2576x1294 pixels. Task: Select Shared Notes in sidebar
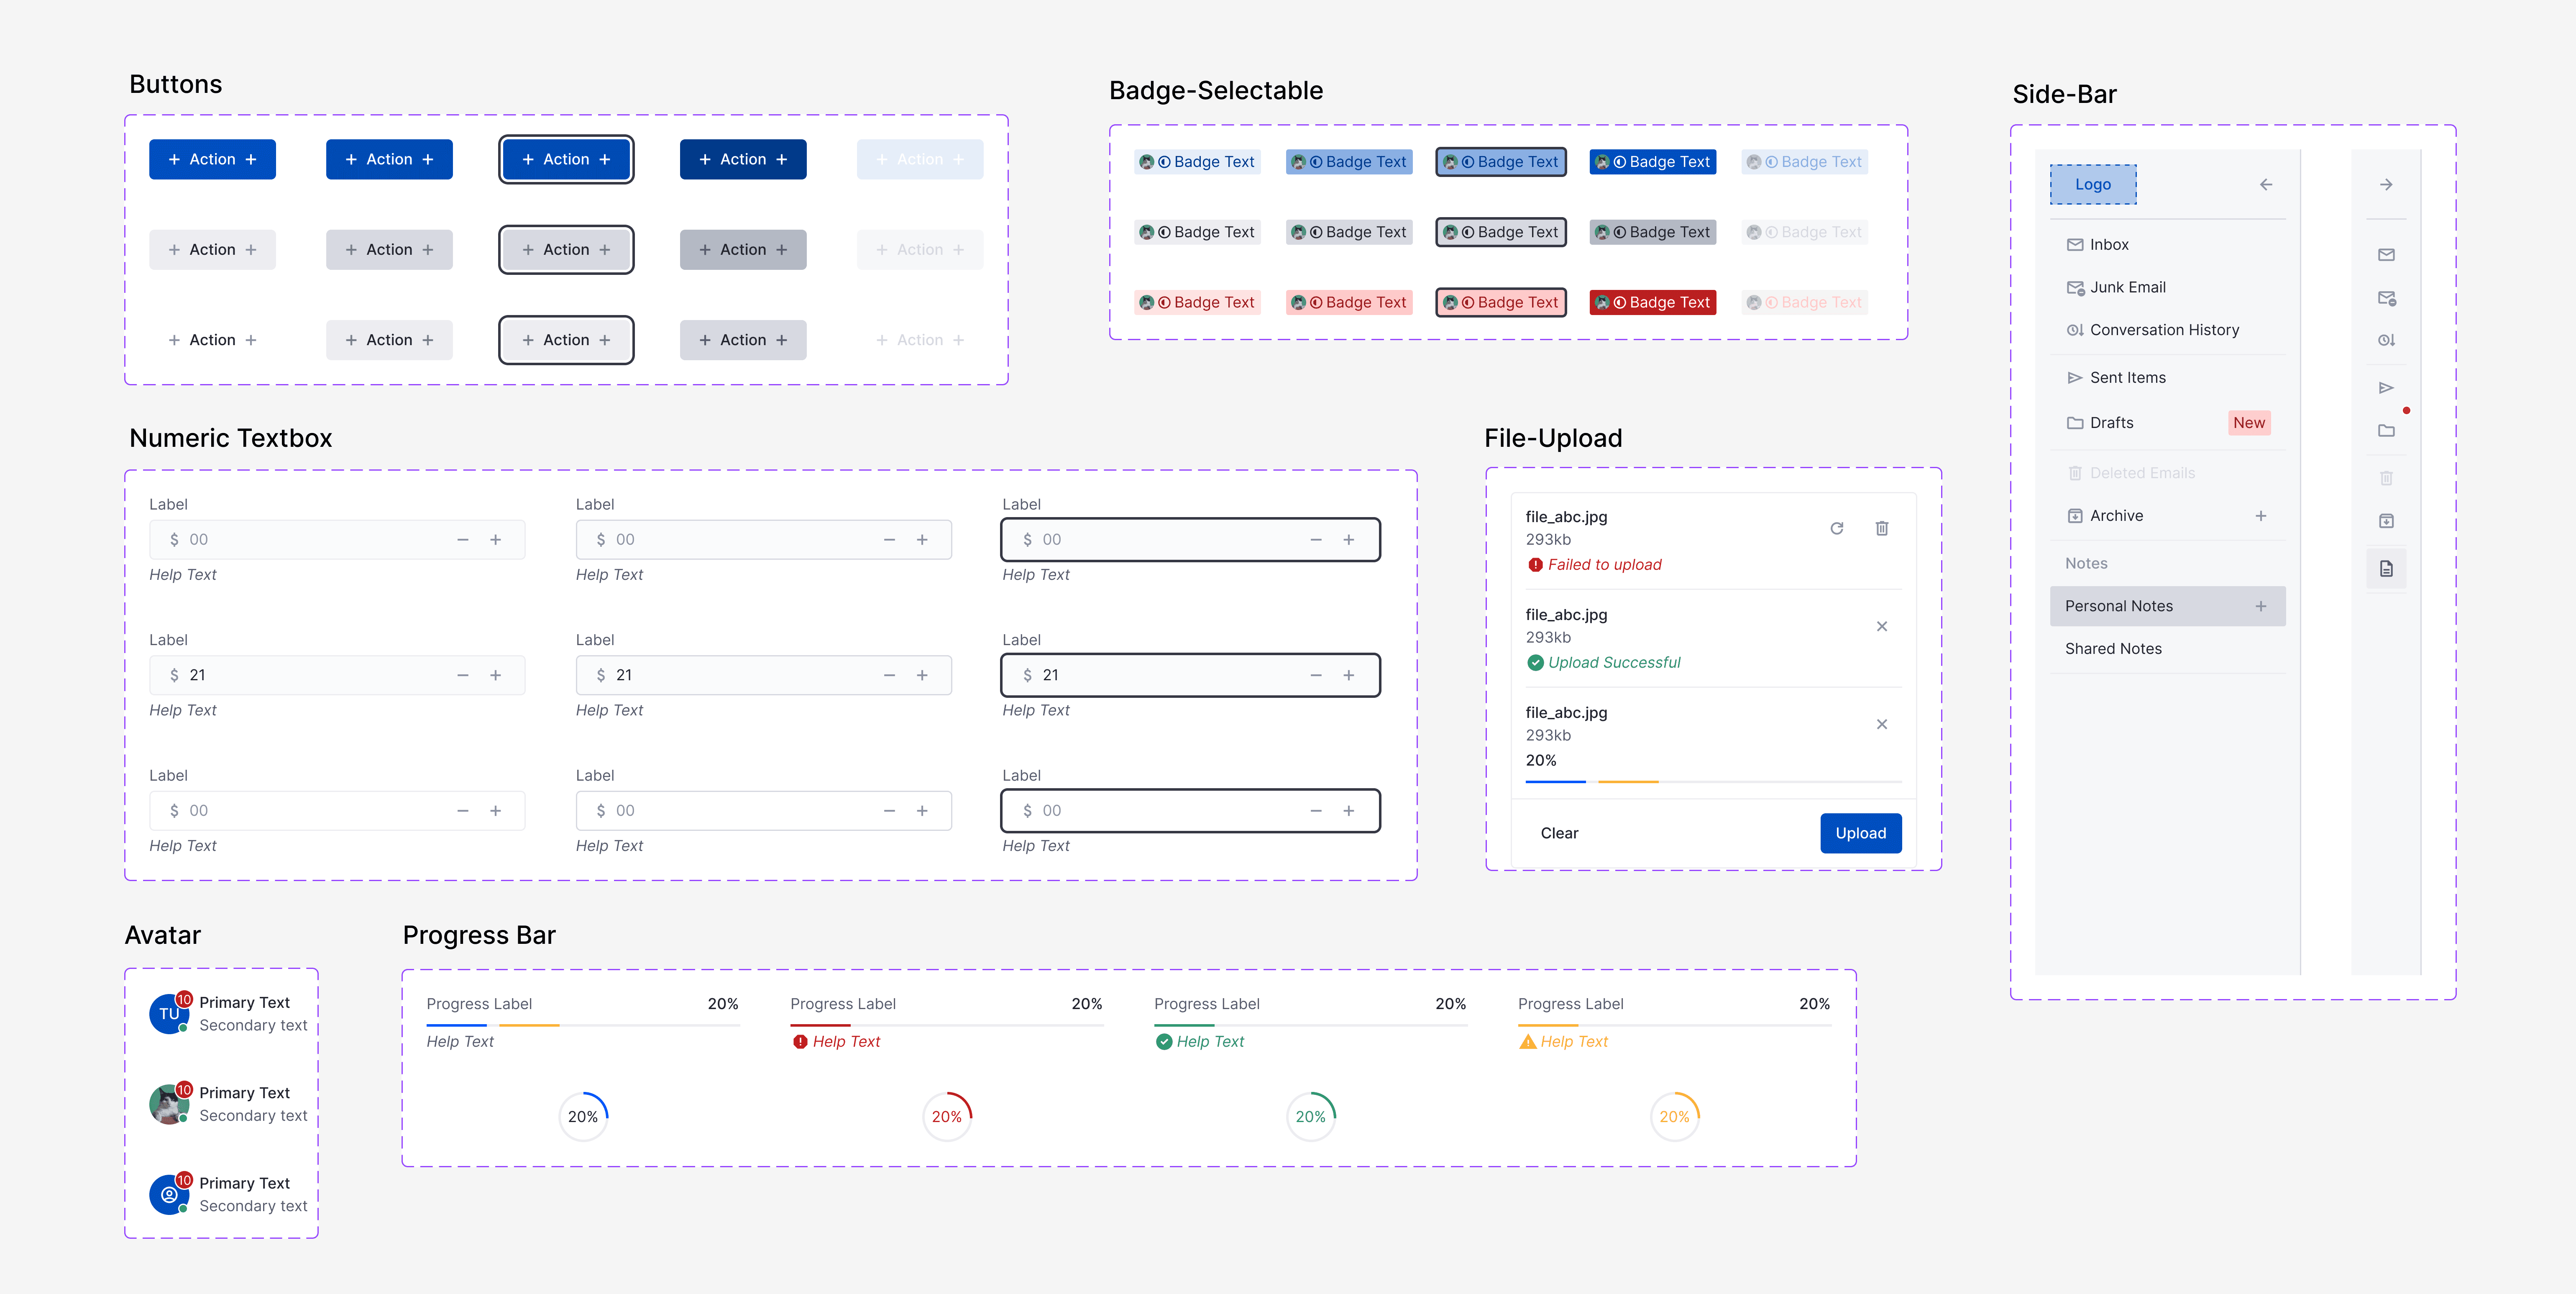pyautogui.click(x=2113, y=649)
